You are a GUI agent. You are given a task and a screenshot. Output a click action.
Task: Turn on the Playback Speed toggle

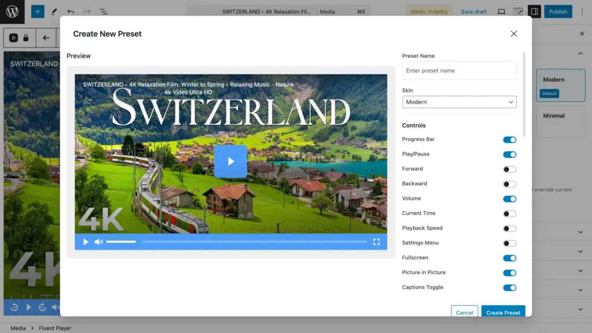click(x=509, y=228)
